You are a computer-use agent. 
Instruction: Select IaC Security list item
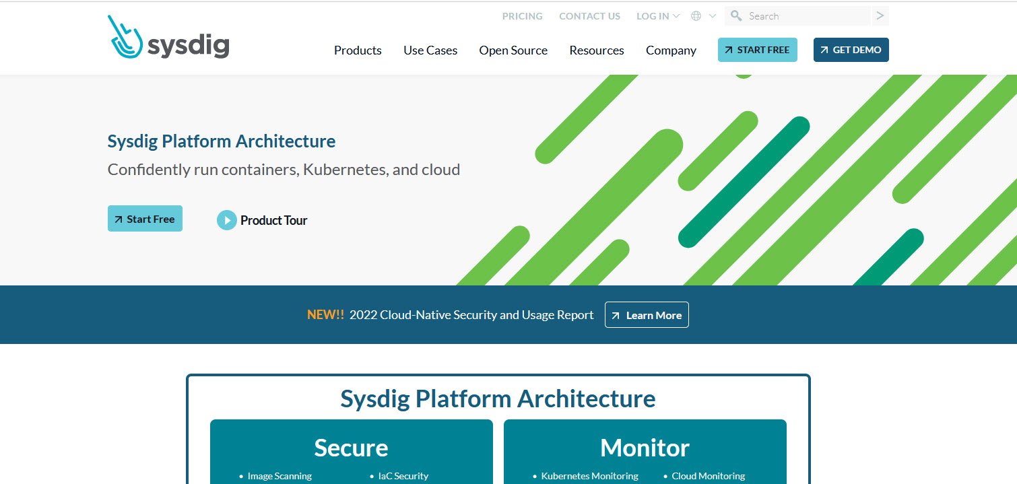tap(403, 476)
